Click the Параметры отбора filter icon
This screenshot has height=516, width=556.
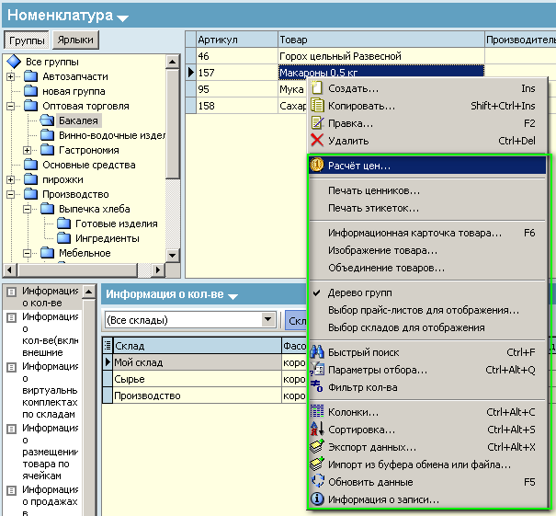(x=317, y=370)
